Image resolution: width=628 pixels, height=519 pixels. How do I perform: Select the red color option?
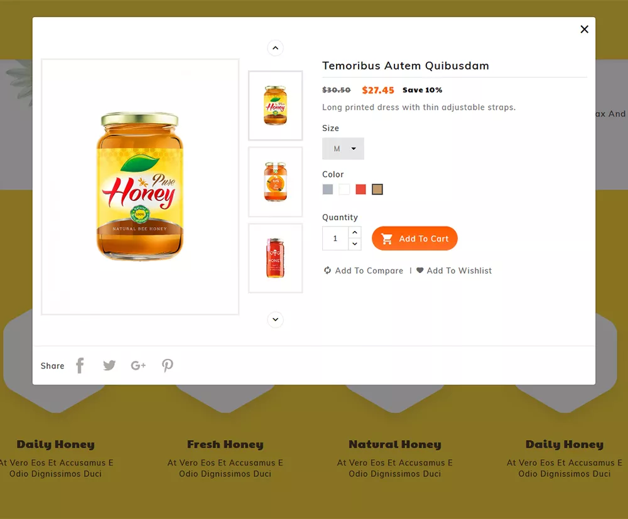coord(360,189)
